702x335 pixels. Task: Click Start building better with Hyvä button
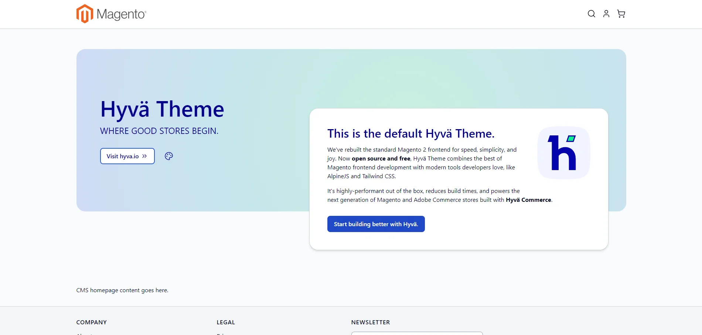point(376,224)
